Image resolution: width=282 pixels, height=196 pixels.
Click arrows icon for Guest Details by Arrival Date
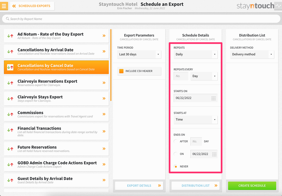(x=10, y=180)
